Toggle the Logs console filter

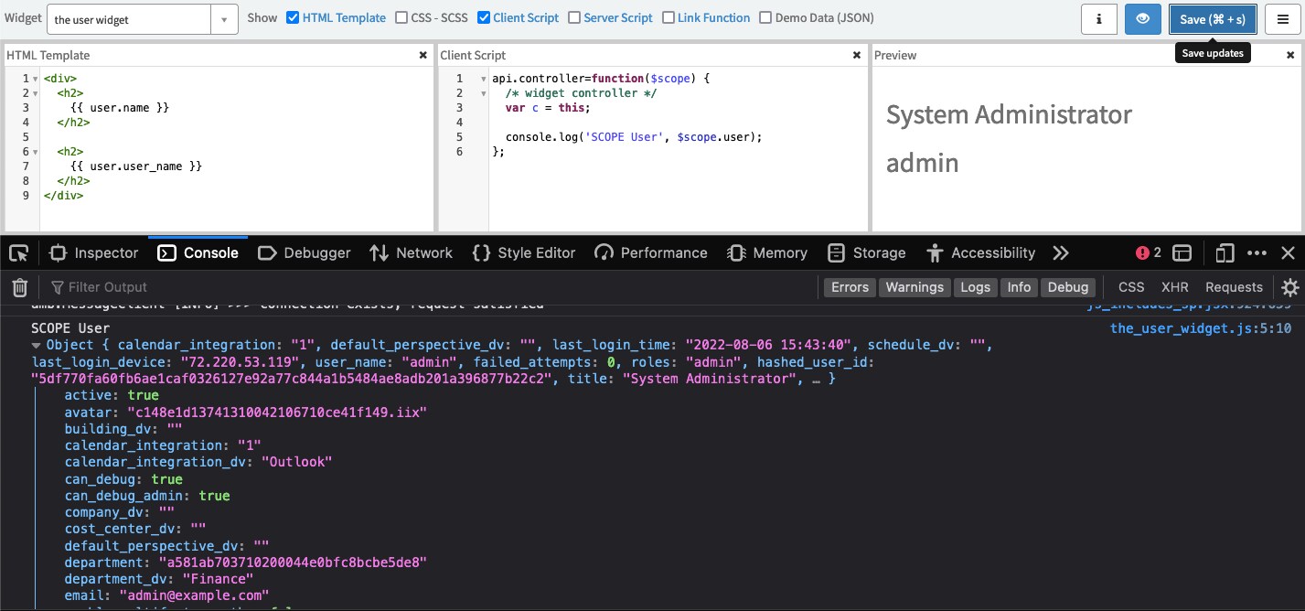pos(975,287)
